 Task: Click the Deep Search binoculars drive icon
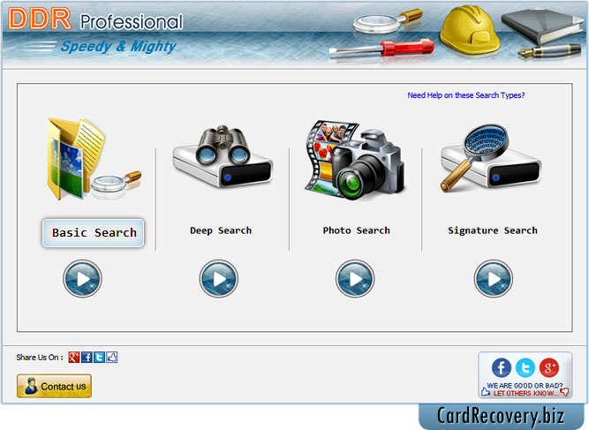[x=223, y=156]
